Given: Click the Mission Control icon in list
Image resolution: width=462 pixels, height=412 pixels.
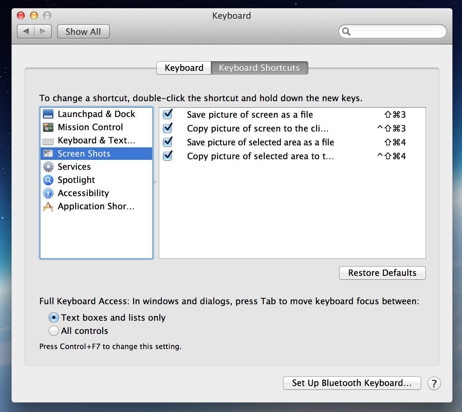Looking at the screenshot, I should [48, 127].
